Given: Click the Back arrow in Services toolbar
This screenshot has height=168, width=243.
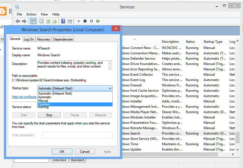Looking at the screenshot, I should (18, 21).
